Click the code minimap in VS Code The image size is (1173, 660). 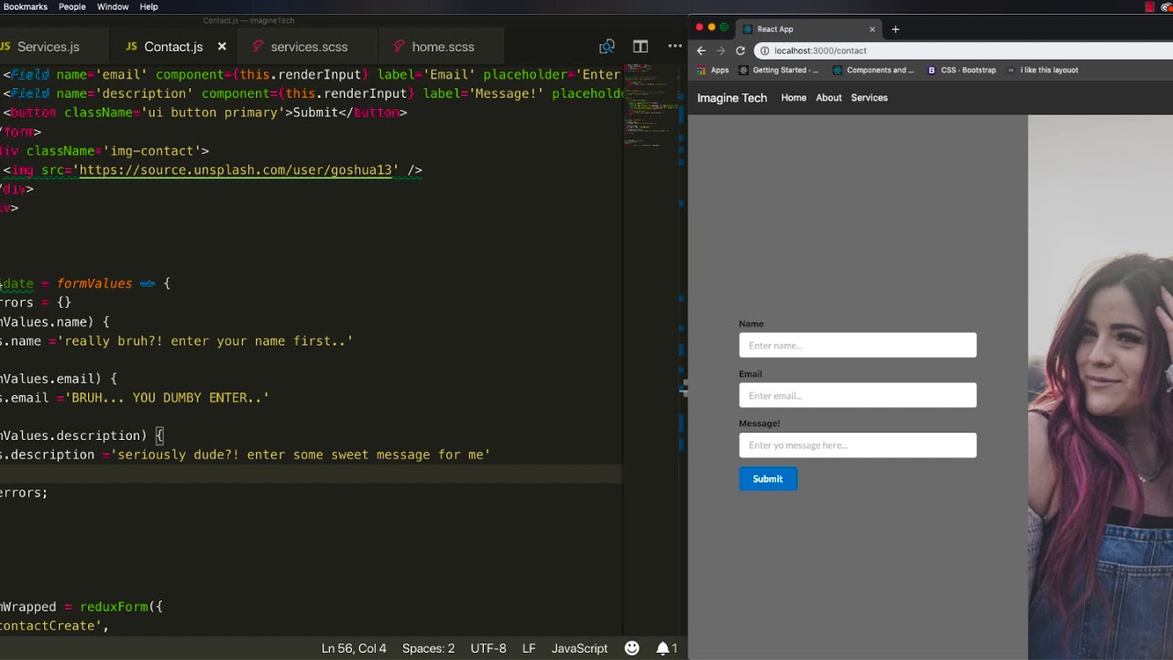pyautogui.click(x=652, y=105)
